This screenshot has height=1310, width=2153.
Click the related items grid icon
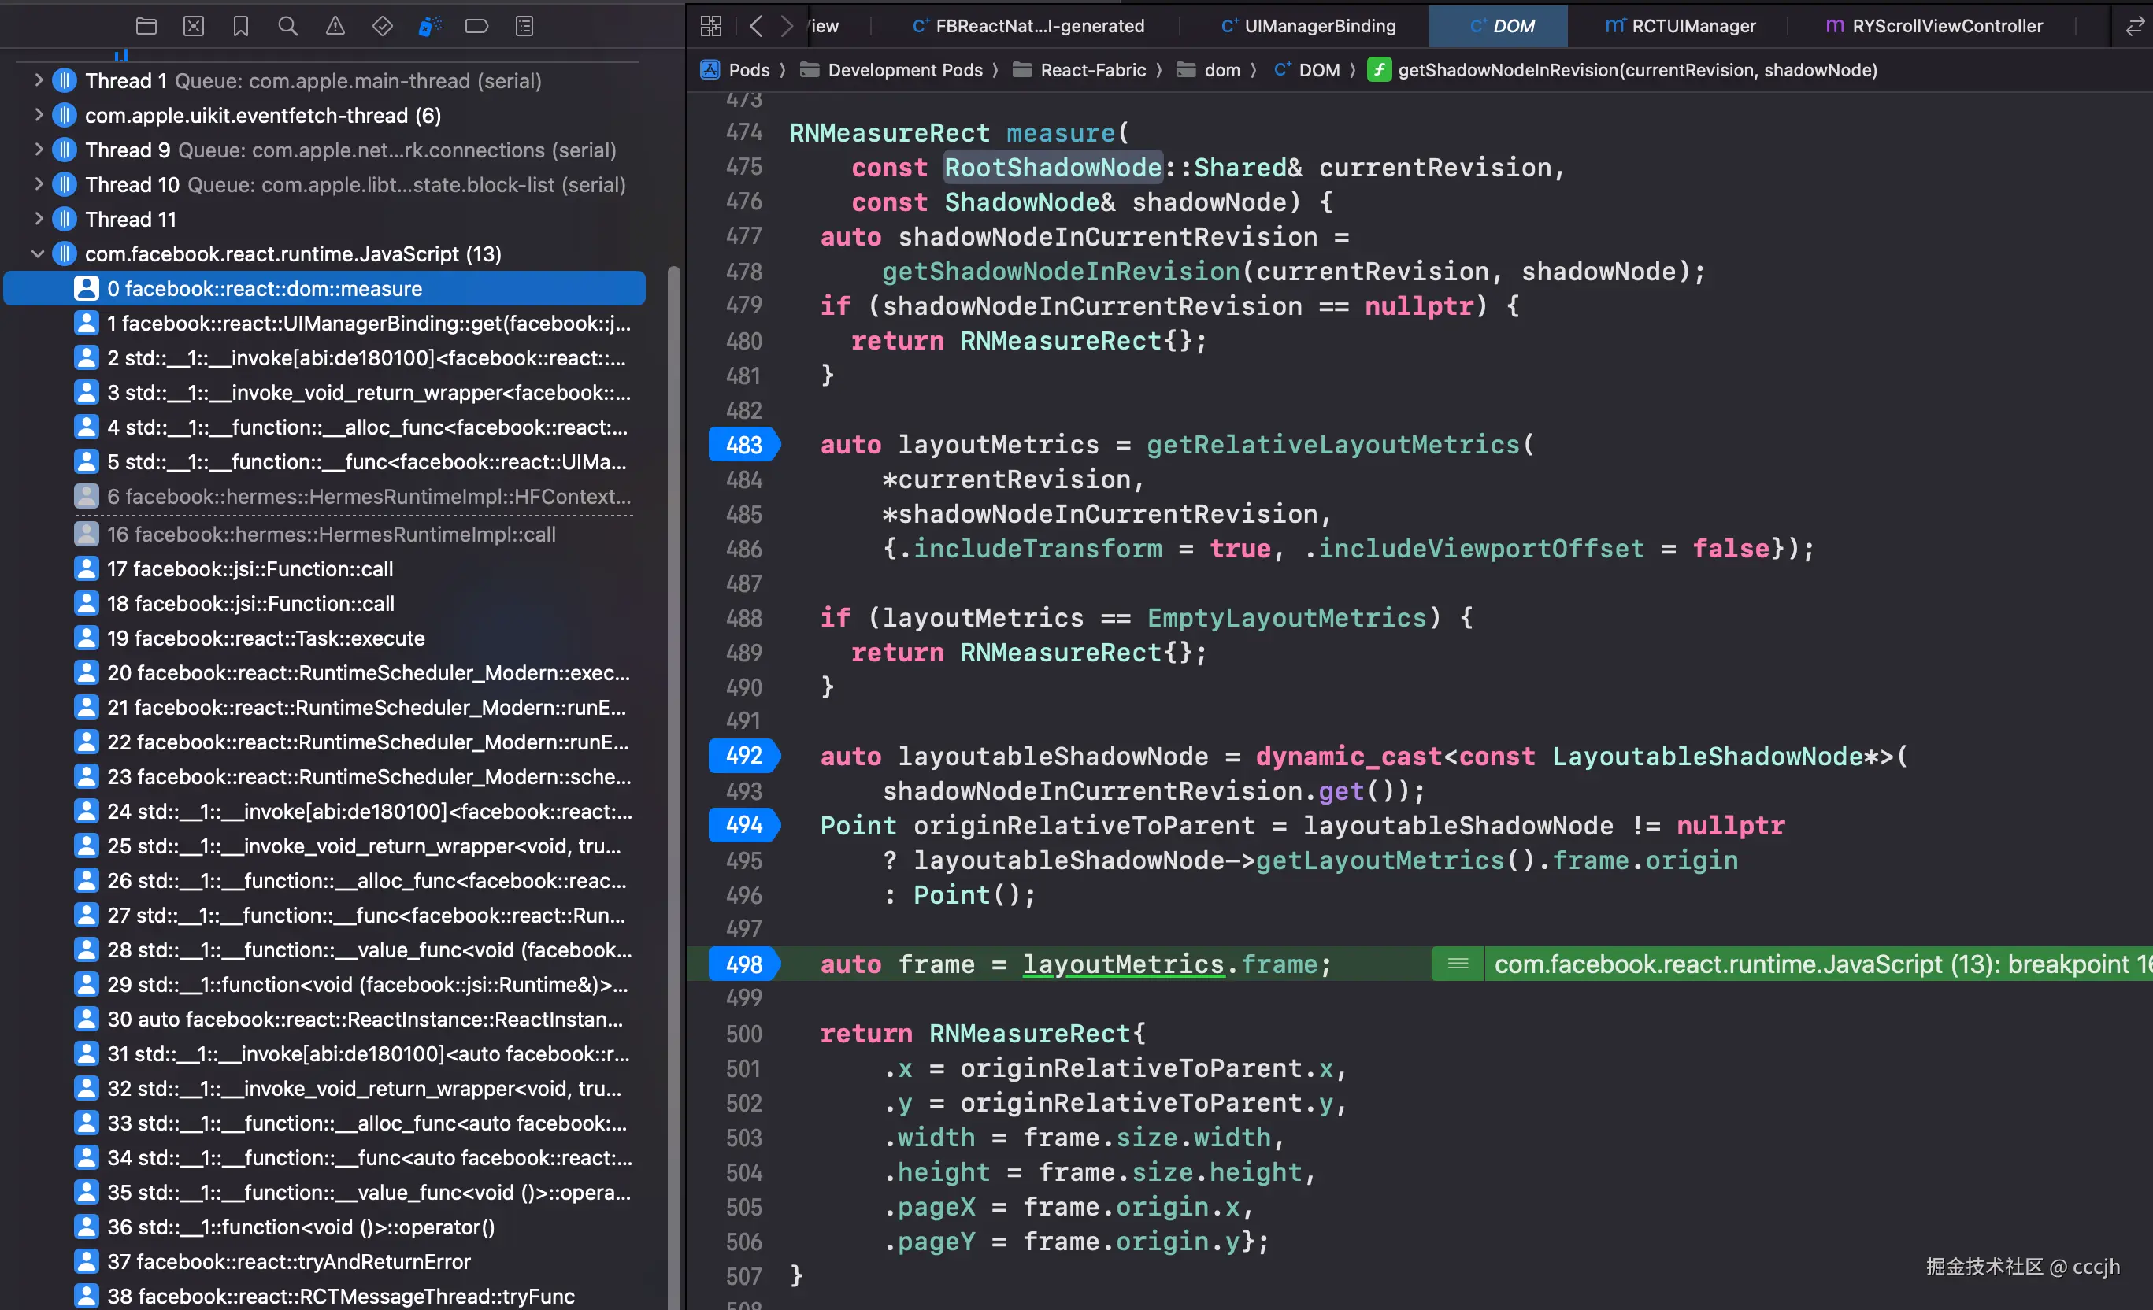coord(710,26)
